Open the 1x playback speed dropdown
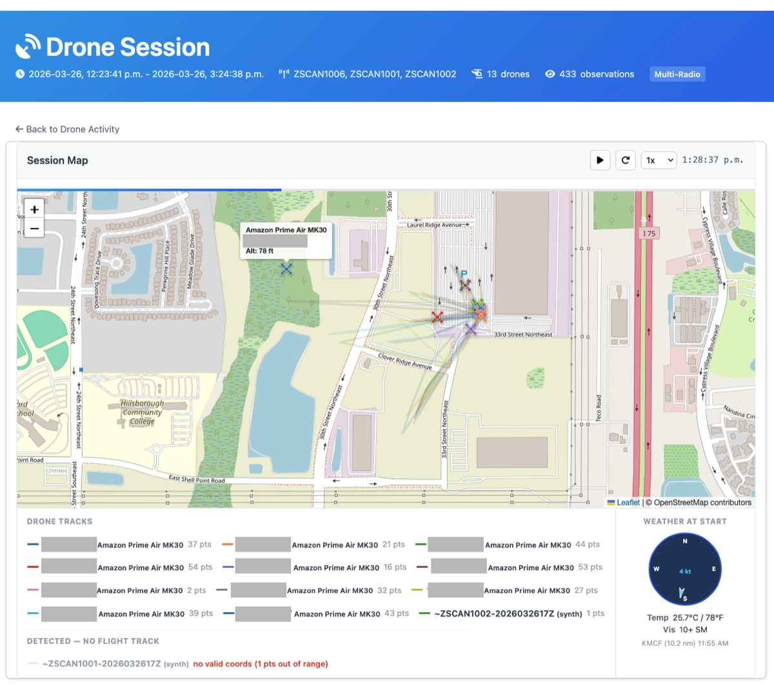 click(659, 160)
